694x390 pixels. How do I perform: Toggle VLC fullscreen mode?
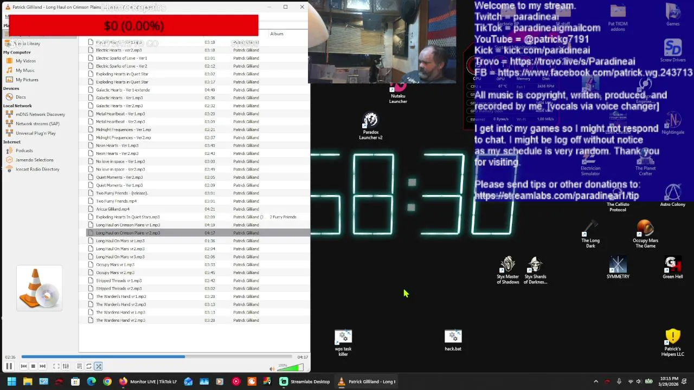click(56, 366)
